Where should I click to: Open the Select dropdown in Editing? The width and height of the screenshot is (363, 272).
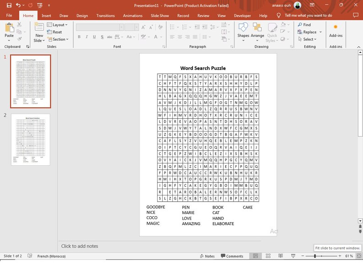pyautogui.click(x=307, y=39)
